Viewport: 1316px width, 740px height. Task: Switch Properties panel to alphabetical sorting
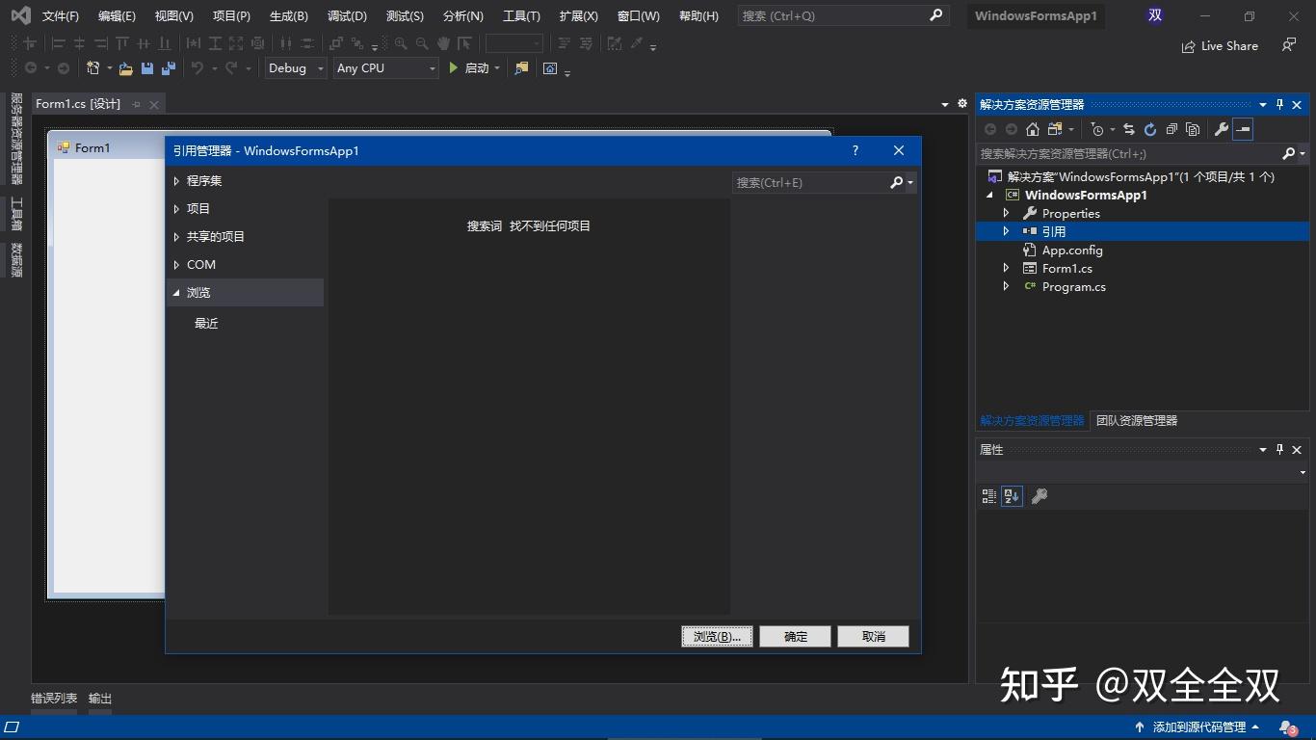[1011, 495]
